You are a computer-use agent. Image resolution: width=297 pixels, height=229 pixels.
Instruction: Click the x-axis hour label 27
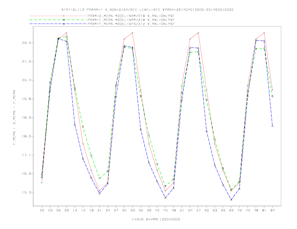[116, 210]
